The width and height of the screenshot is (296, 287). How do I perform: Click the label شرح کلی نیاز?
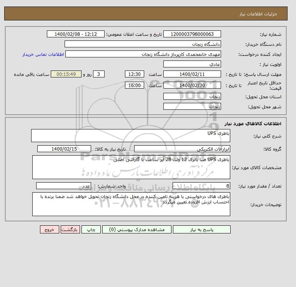(x=267, y=136)
